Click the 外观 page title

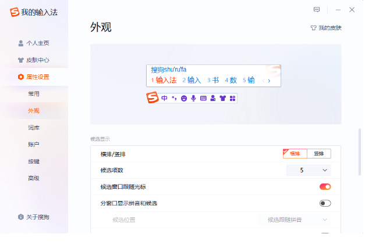pyautogui.click(x=101, y=27)
